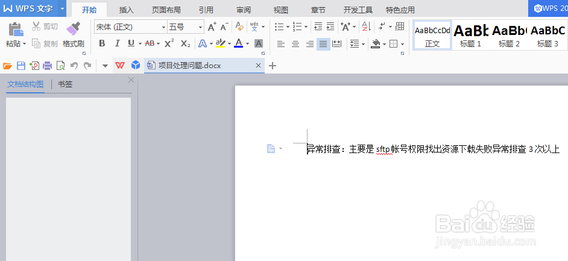Toggle italic formatting
568x261 pixels.
117,44
